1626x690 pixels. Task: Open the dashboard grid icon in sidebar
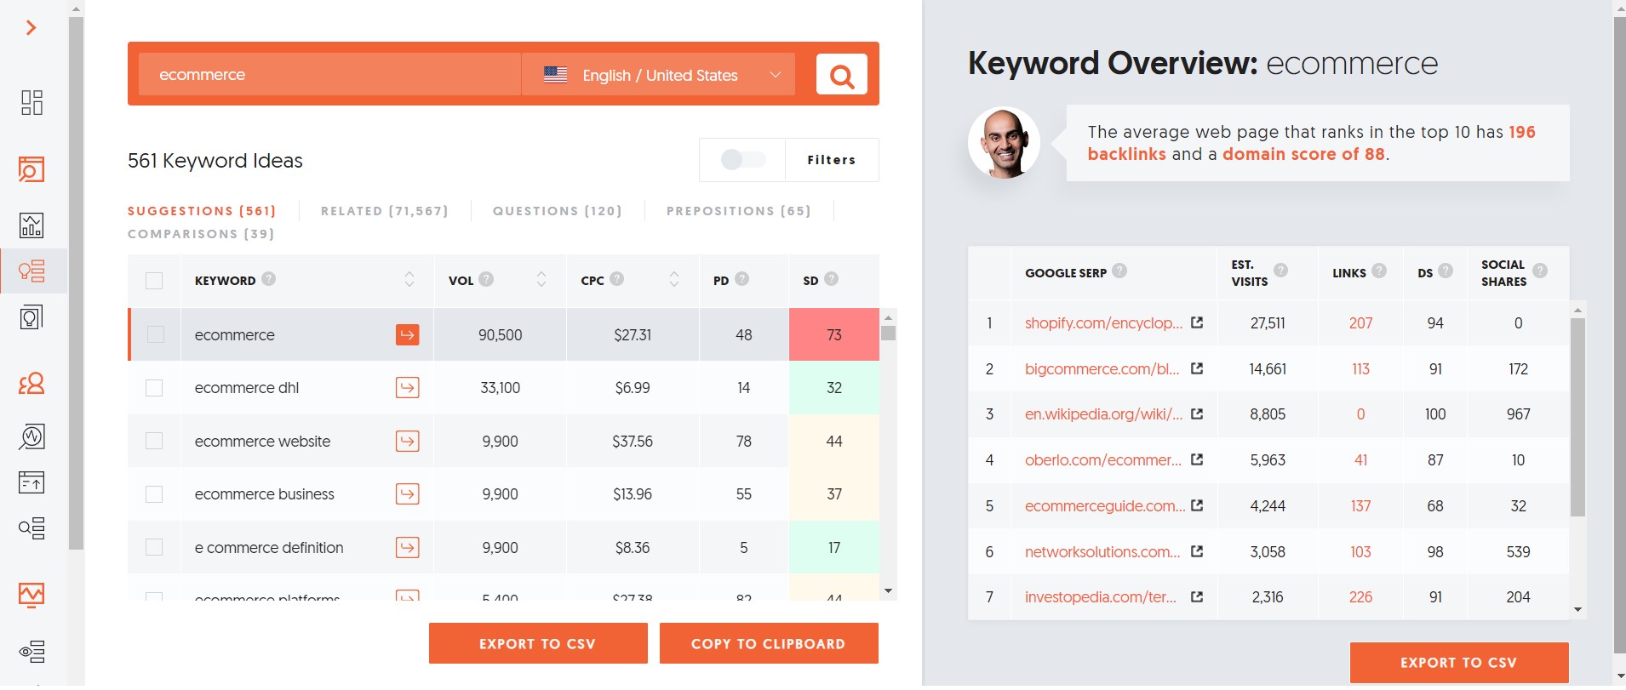coord(31,102)
